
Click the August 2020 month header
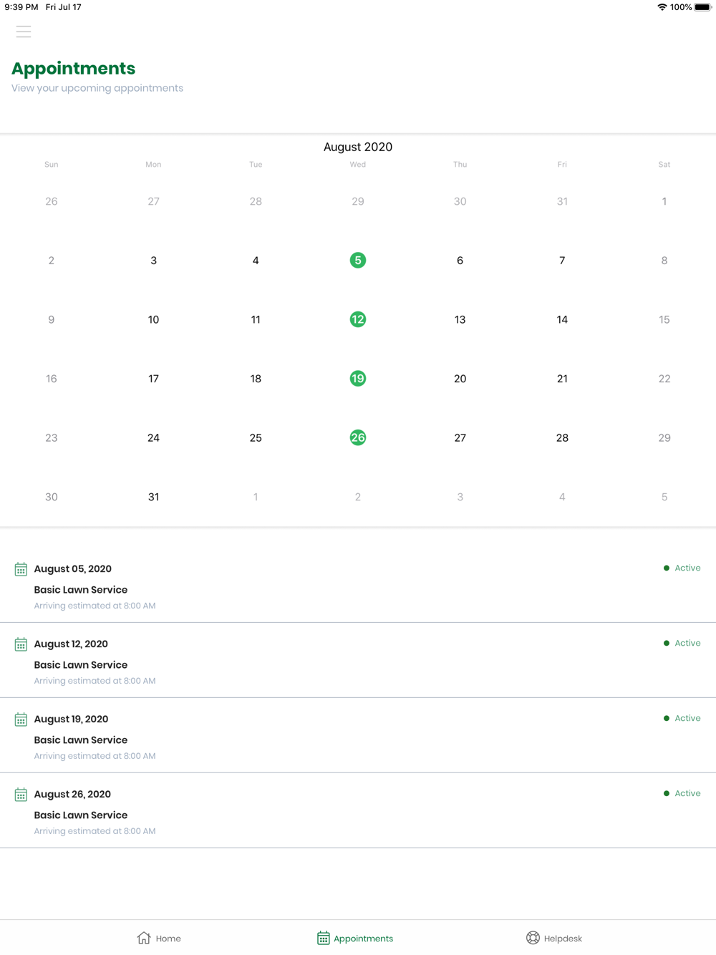click(358, 147)
